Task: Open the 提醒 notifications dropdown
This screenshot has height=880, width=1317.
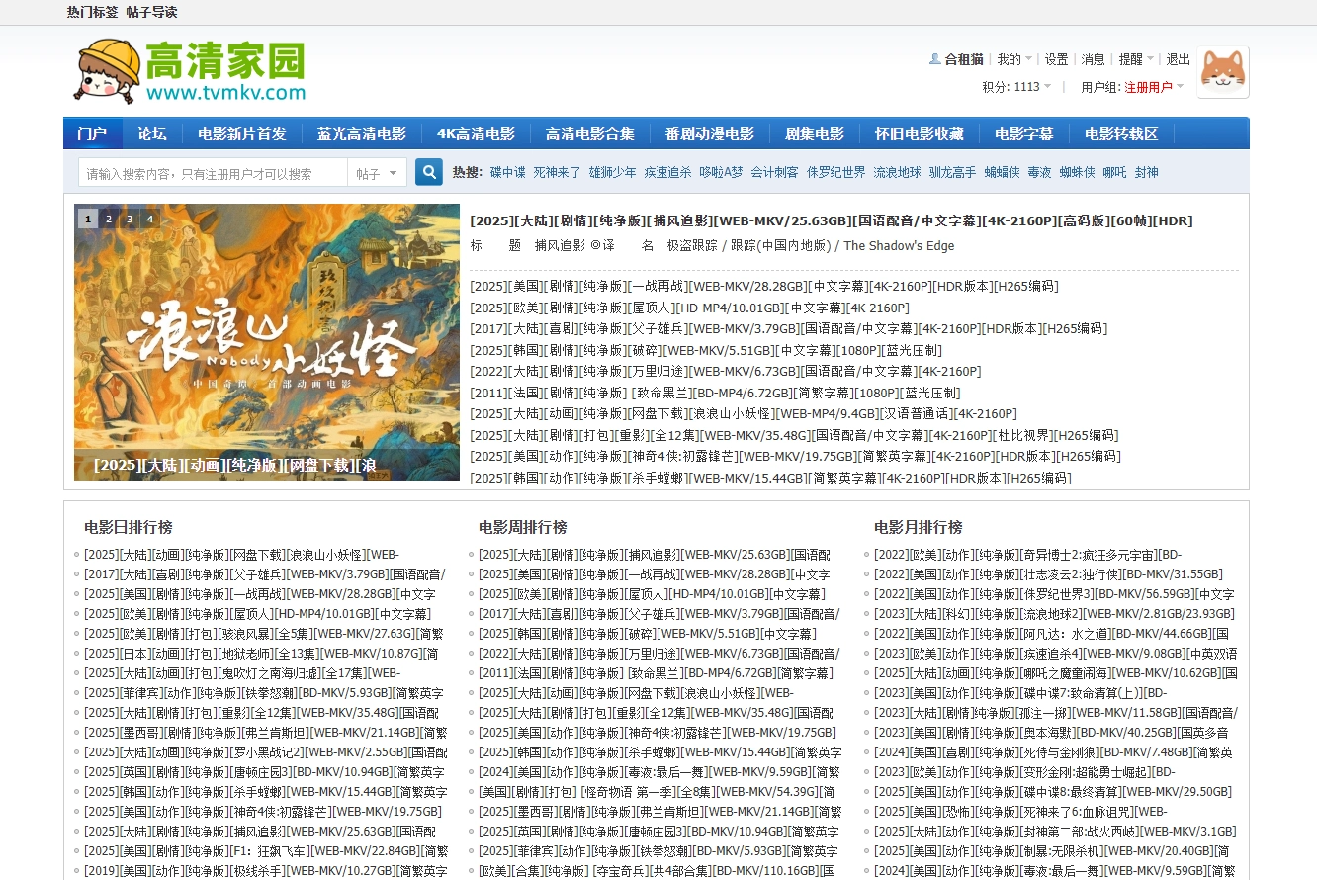Action: pyautogui.click(x=1136, y=59)
